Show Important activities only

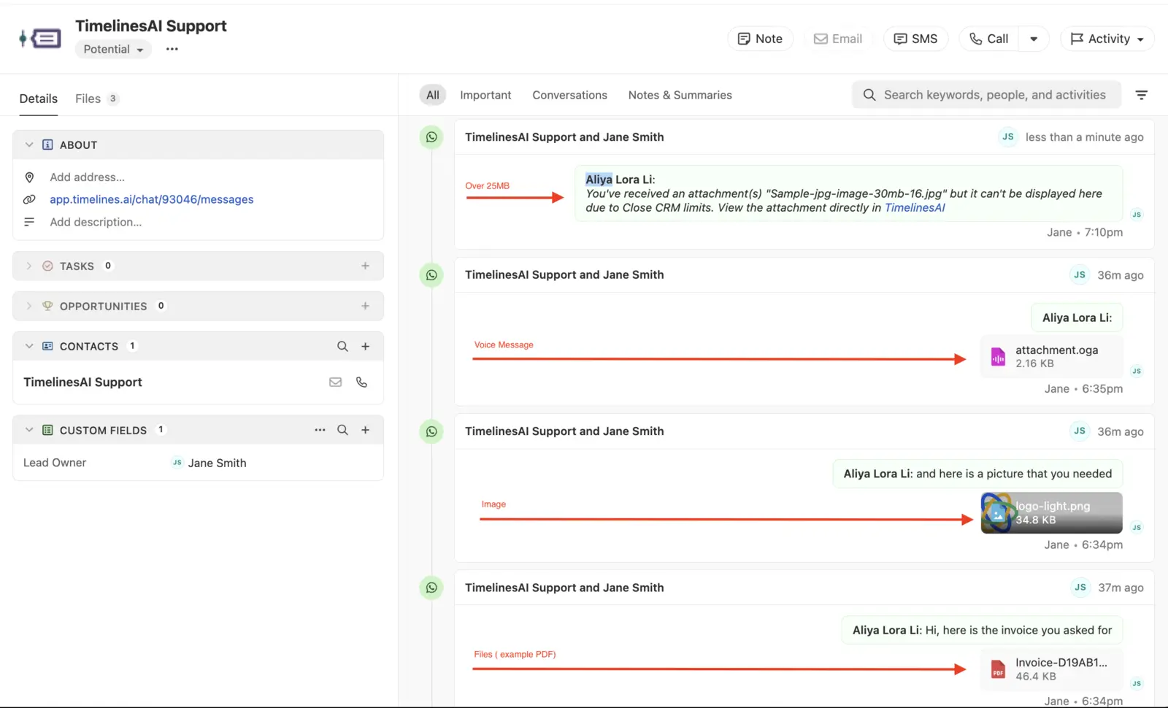pos(485,95)
